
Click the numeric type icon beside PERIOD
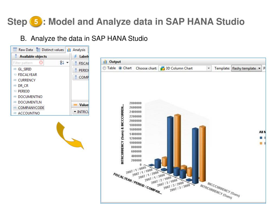[15, 91]
